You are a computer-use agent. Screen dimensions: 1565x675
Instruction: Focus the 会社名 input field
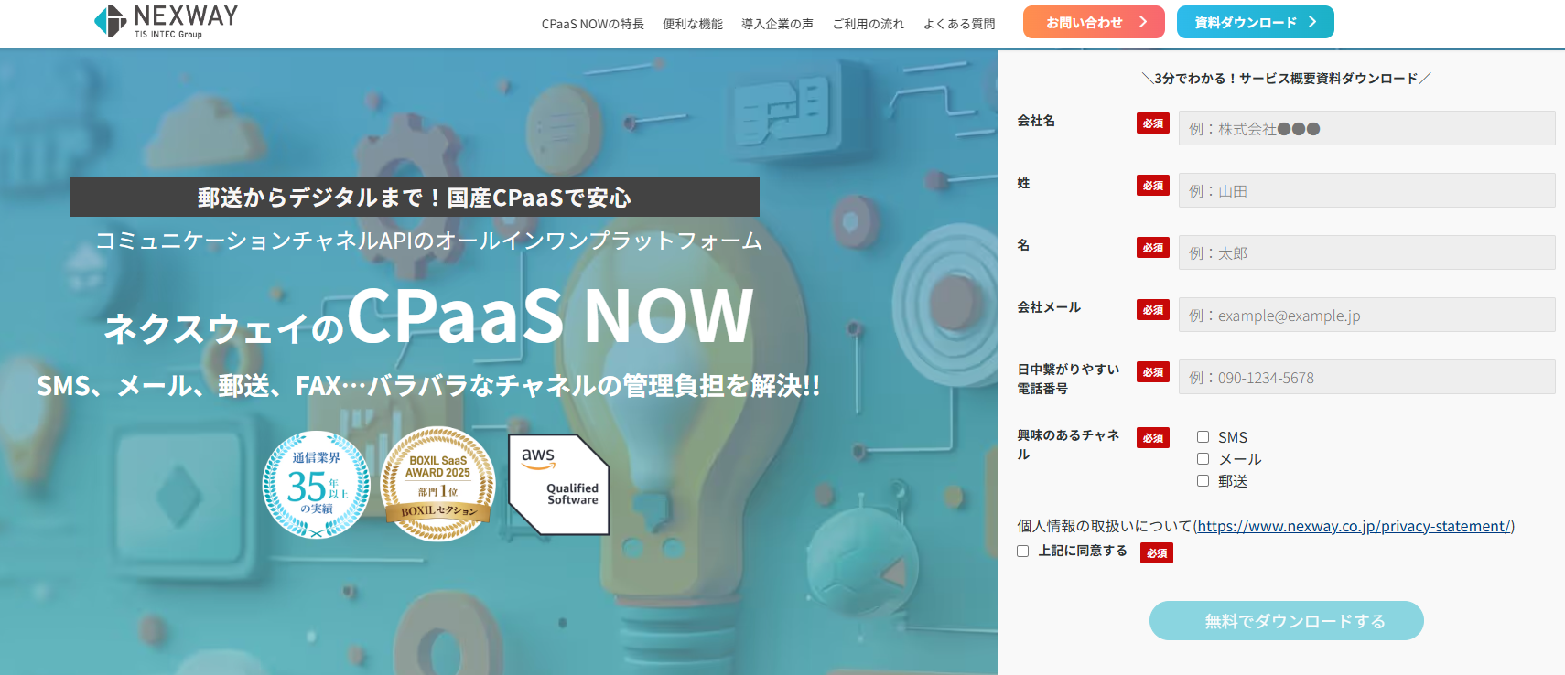(x=1366, y=128)
